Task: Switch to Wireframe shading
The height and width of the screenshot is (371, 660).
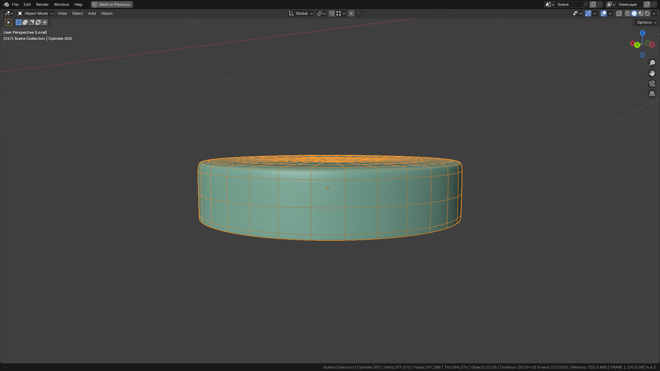Action: click(628, 13)
